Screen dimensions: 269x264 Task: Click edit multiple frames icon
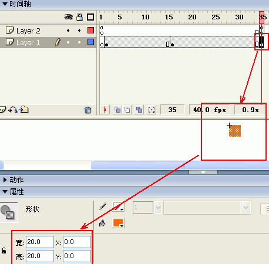tap(139, 110)
